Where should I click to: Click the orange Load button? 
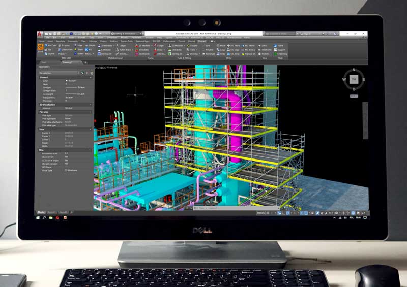click(x=40, y=48)
